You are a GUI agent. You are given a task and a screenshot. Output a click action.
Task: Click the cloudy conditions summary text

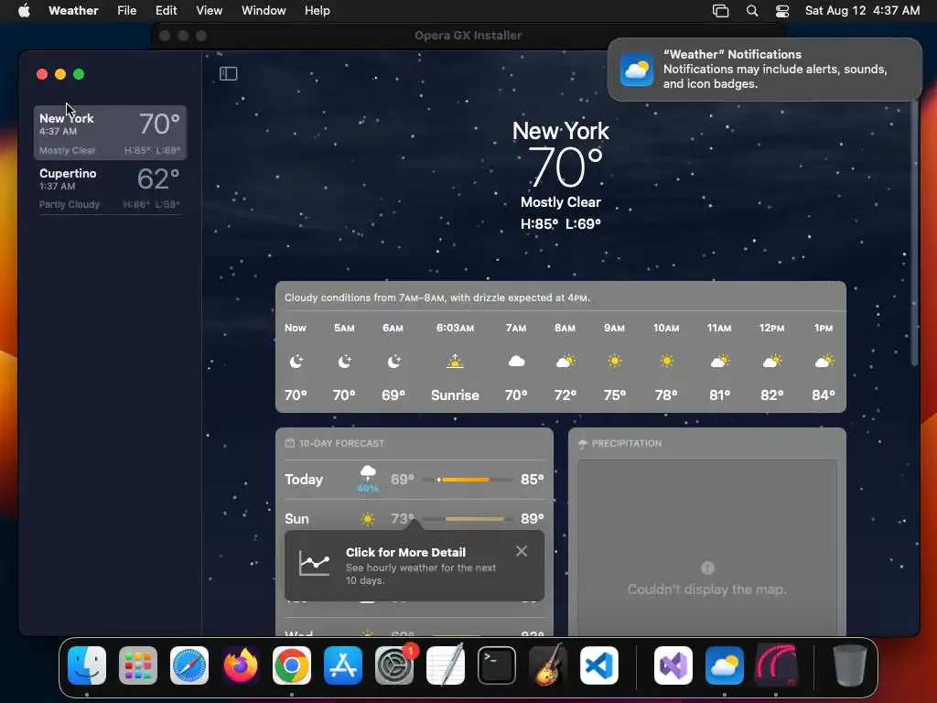click(436, 297)
